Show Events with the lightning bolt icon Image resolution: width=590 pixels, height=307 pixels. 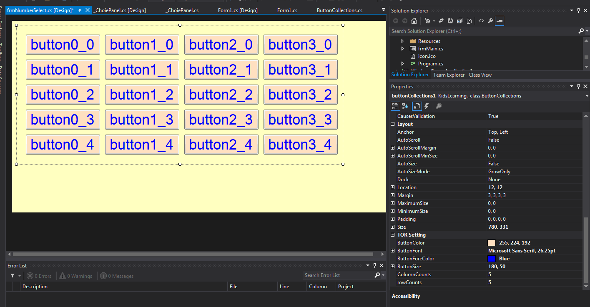pos(427,106)
